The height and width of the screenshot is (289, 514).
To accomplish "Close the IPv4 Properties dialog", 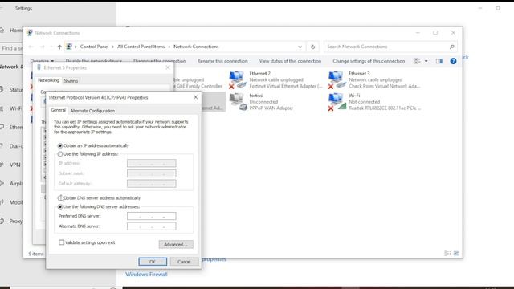I will pyautogui.click(x=196, y=97).
